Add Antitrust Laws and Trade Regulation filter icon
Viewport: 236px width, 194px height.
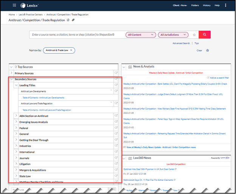point(116,103)
